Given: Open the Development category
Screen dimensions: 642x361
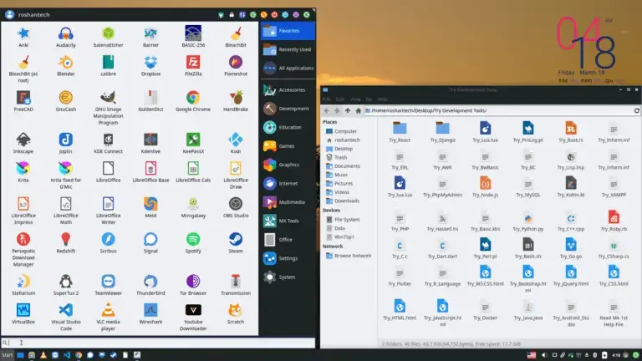Looking at the screenshot, I should (x=288, y=109).
